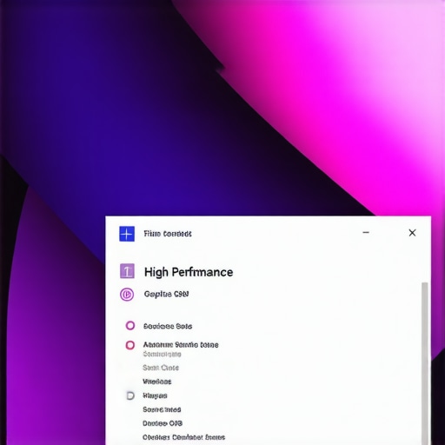
Task: Select the magenta-ringed radio button without a subtitle
Action: pos(130,326)
